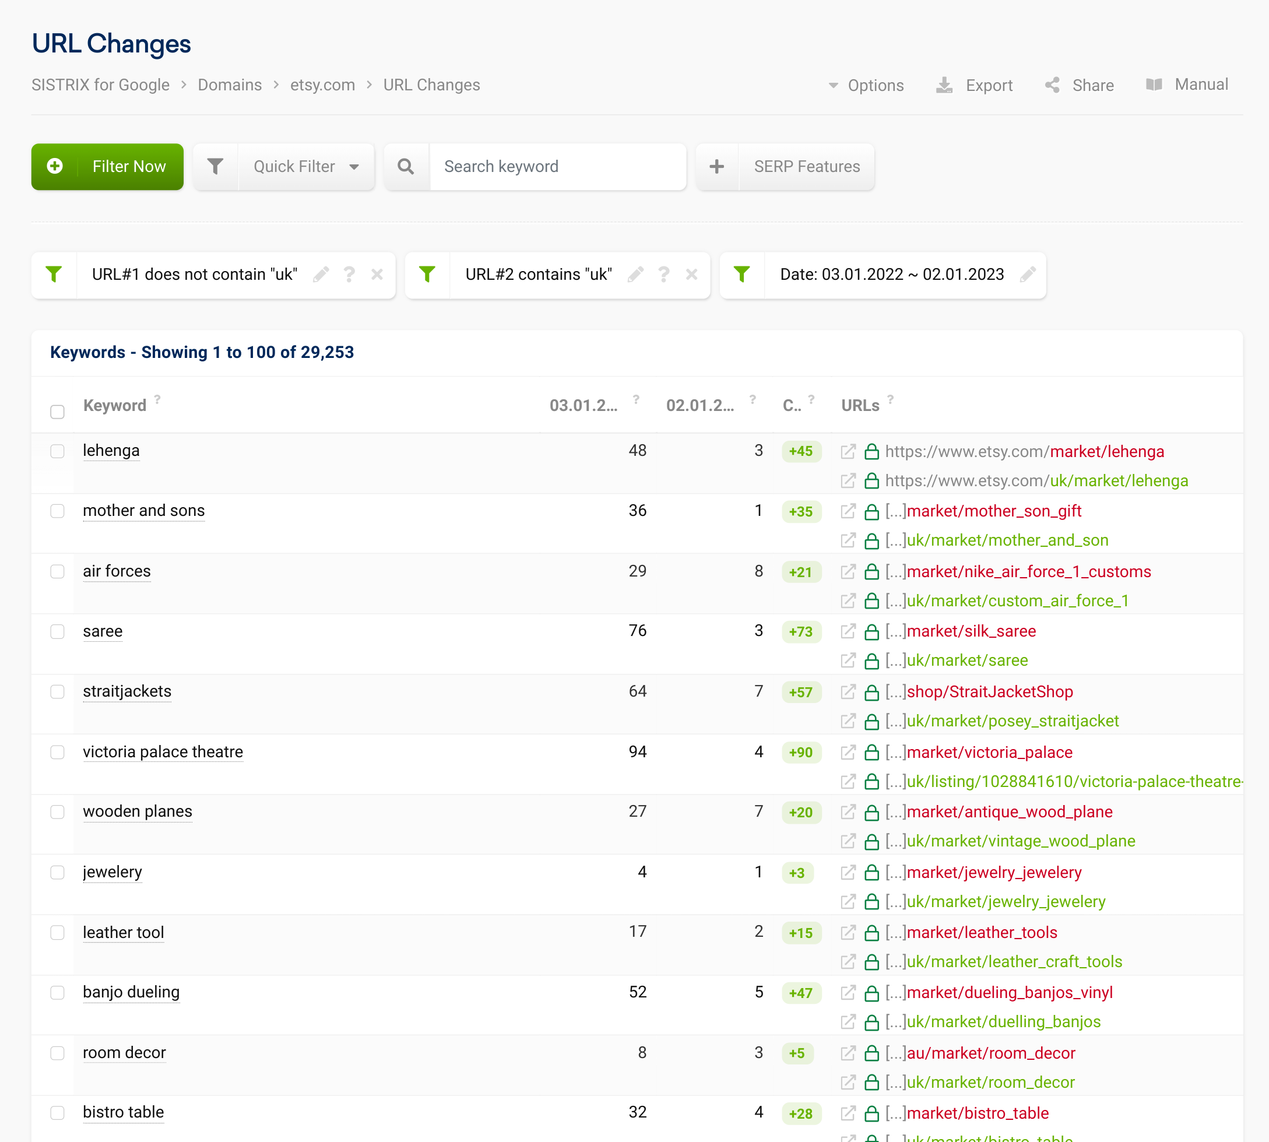Toggle the select-all checkbox in table header
The width and height of the screenshot is (1269, 1142).
[x=58, y=412]
